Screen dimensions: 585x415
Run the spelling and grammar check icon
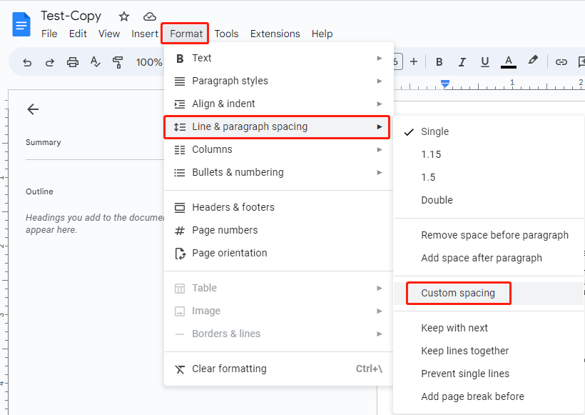[x=96, y=62]
